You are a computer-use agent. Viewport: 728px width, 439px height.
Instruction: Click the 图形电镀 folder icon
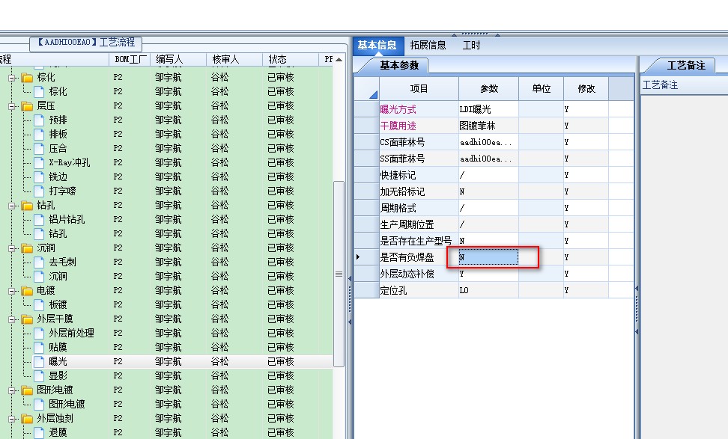(x=28, y=390)
